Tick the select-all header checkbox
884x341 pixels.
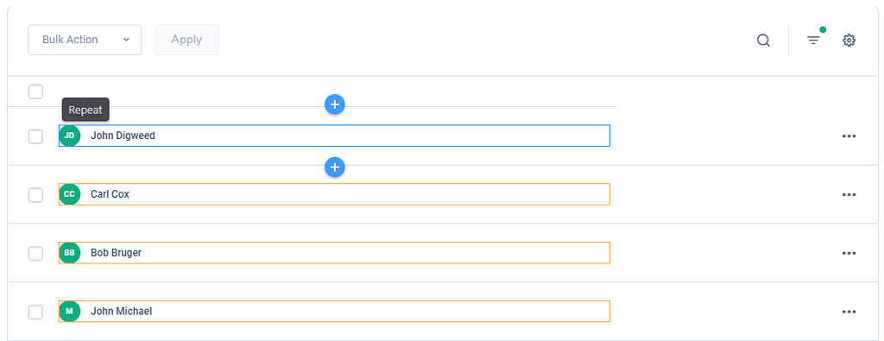pyautogui.click(x=35, y=92)
